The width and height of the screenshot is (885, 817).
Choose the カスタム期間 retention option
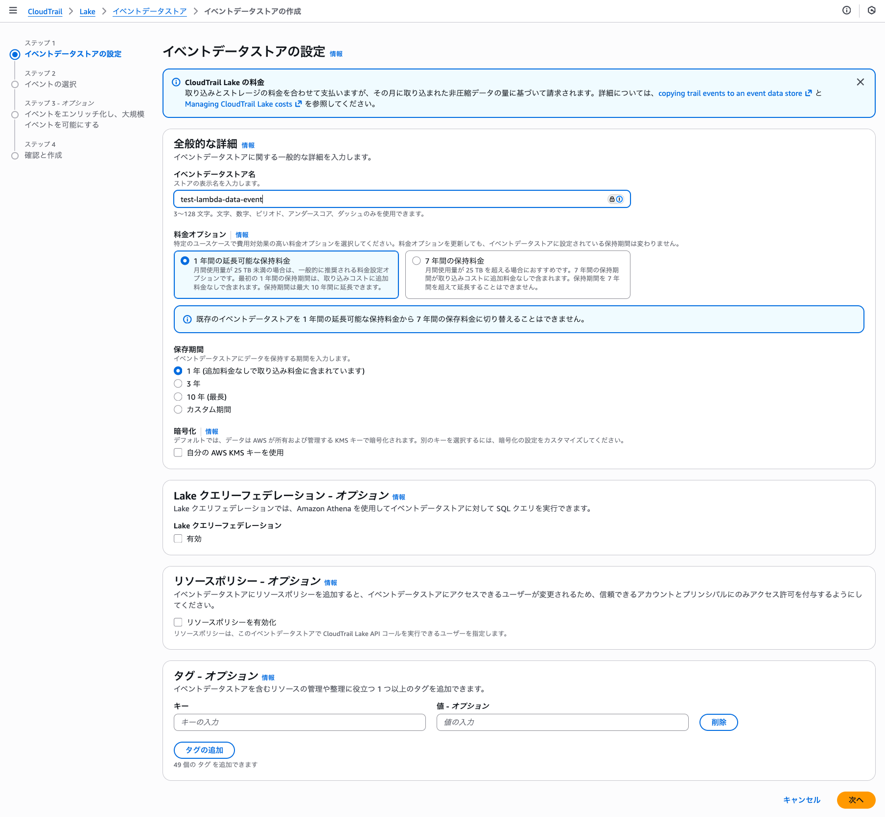178,409
